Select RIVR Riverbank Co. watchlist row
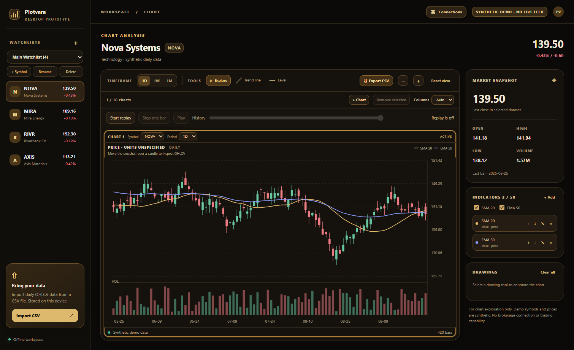The width and height of the screenshot is (574, 350). tap(45, 137)
